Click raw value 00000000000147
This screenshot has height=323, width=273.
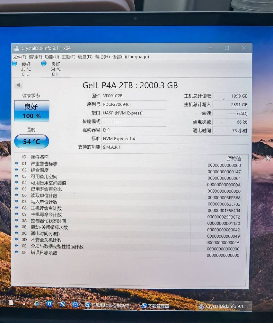pyautogui.click(x=224, y=172)
